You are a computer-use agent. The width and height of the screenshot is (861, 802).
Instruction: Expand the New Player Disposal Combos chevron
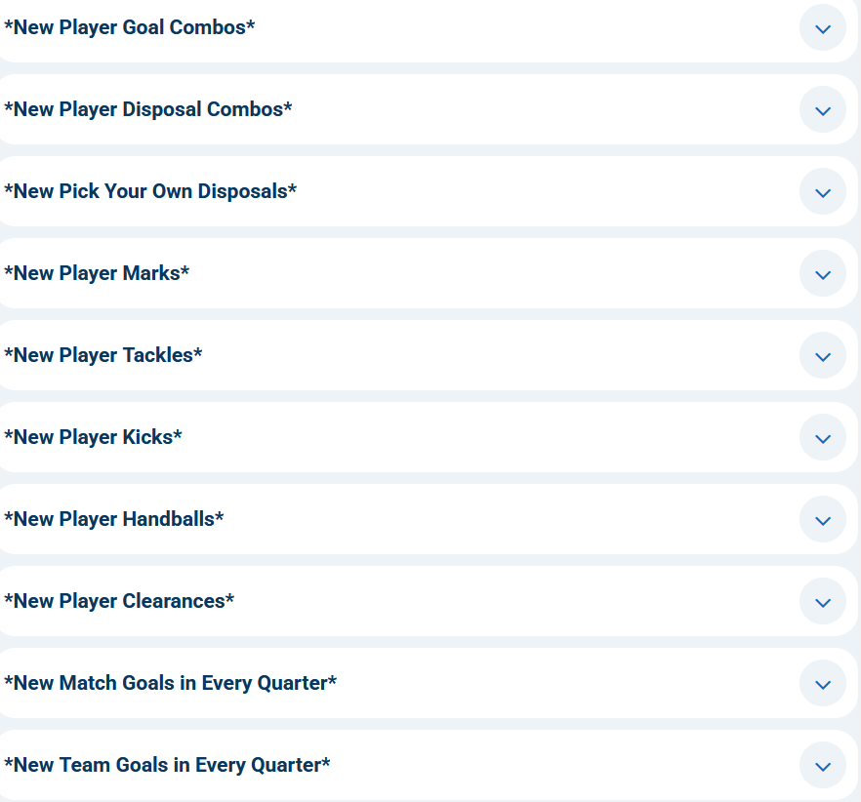[x=823, y=110]
